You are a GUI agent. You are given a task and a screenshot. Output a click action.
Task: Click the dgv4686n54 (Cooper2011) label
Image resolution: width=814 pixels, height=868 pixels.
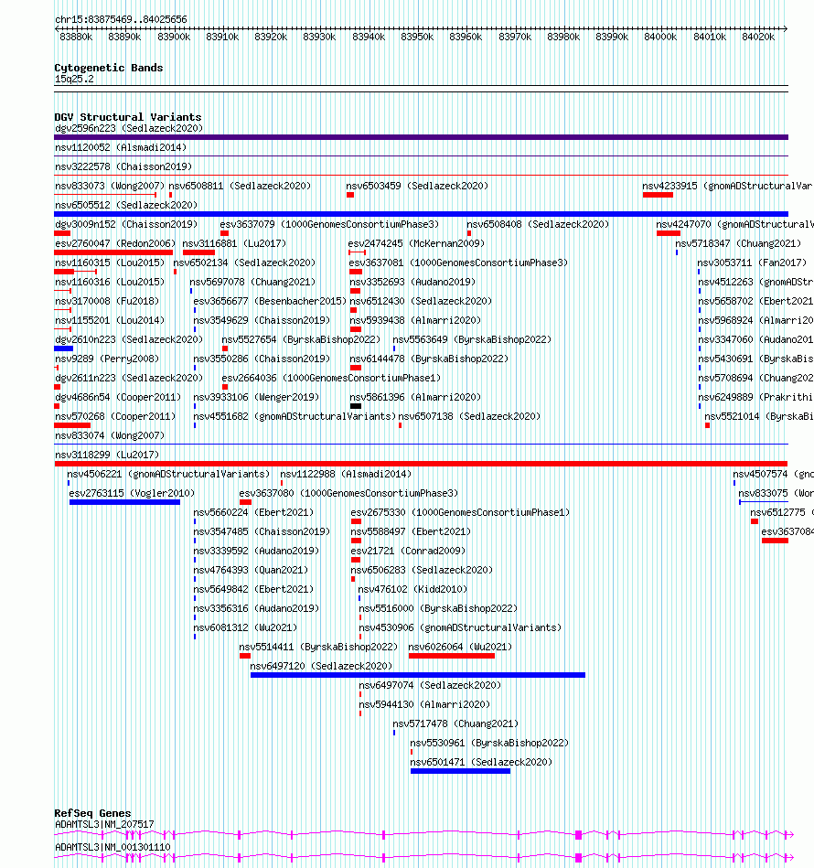118,398
